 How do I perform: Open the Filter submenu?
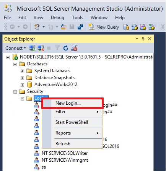pyautogui.click(x=72, y=112)
